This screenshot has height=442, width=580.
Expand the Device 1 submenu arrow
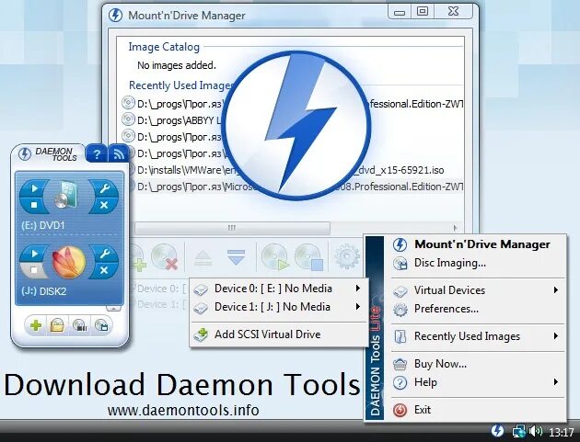pyautogui.click(x=358, y=307)
